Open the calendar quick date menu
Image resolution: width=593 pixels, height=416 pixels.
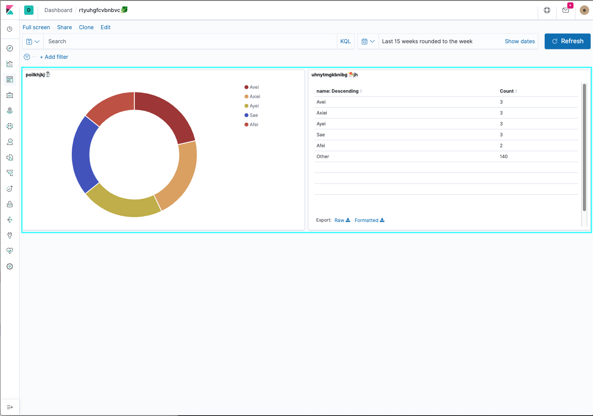(x=368, y=41)
